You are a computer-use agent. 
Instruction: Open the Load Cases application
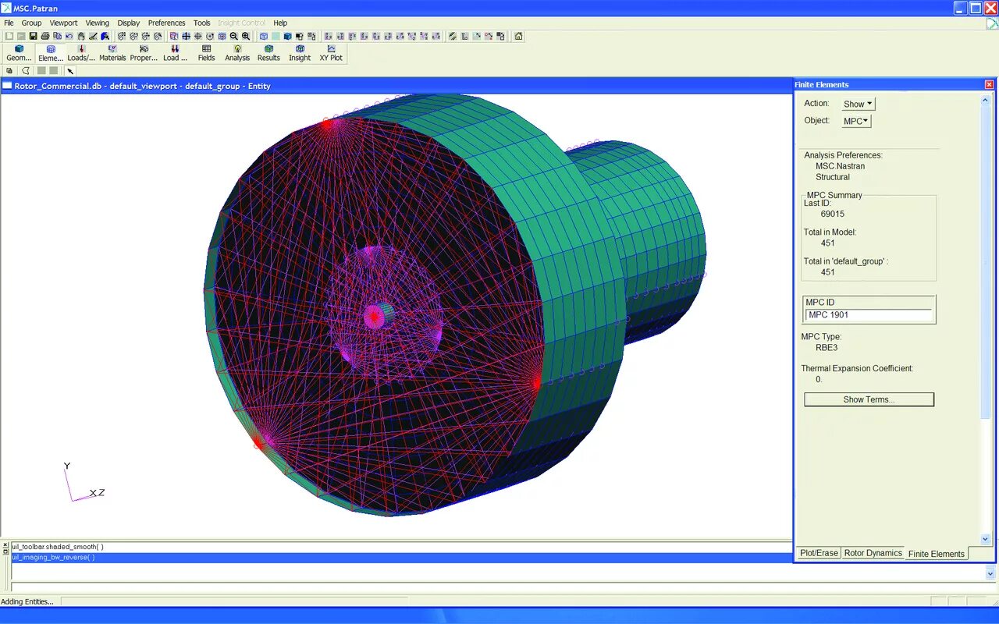click(175, 53)
